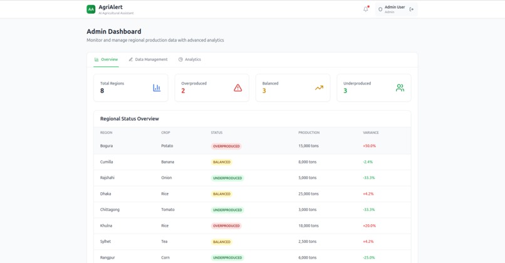Click the Underproduced people icon
The width and height of the screenshot is (505, 263).
click(x=400, y=88)
